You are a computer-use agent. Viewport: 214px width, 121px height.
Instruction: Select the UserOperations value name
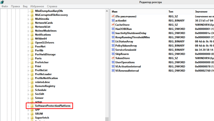point(125,62)
